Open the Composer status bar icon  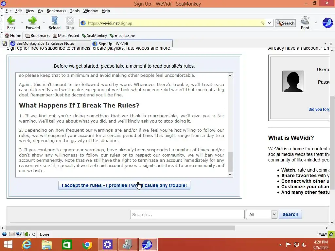[x=19, y=234]
